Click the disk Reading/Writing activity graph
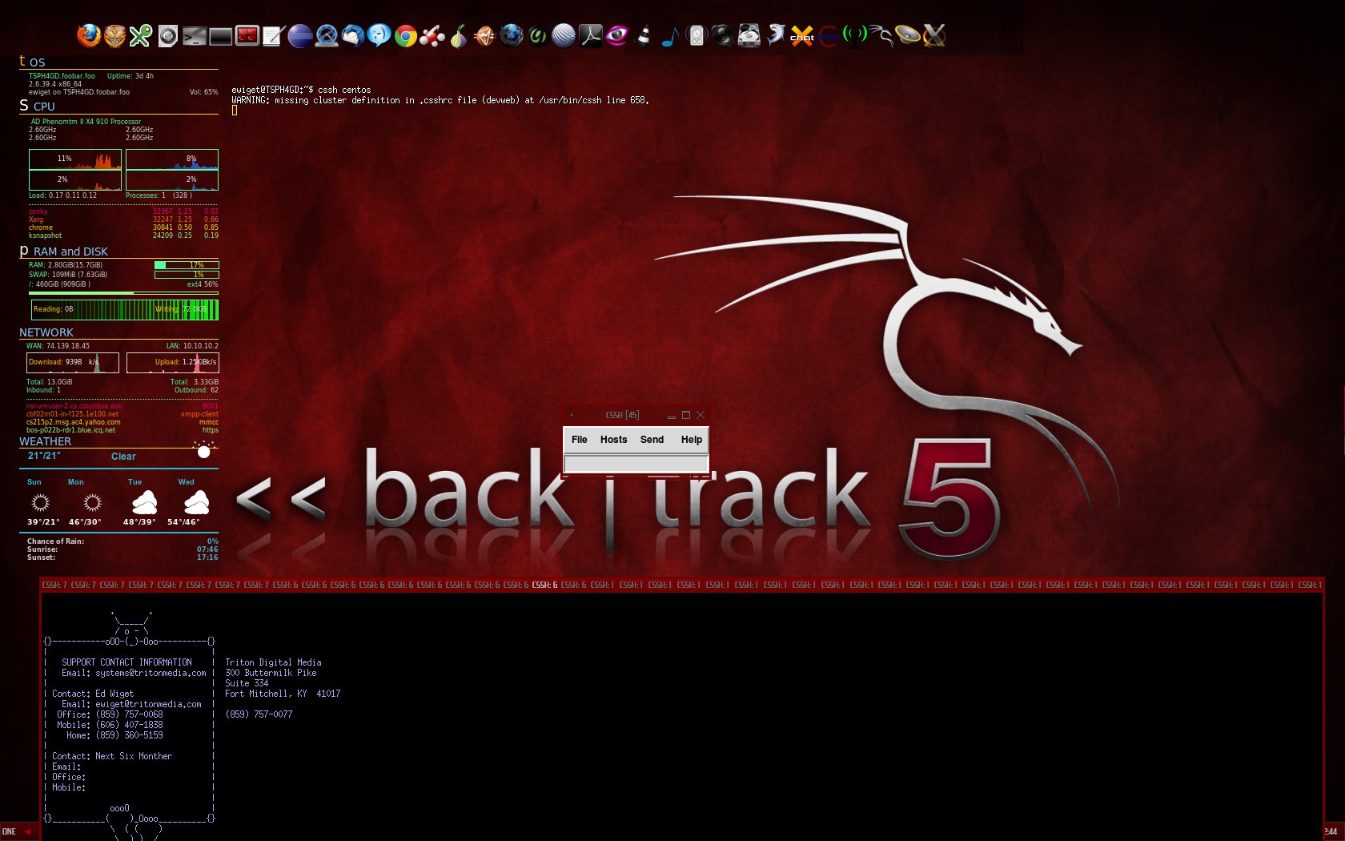The width and height of the screenshot is (1345, 841). pos(125,309)
